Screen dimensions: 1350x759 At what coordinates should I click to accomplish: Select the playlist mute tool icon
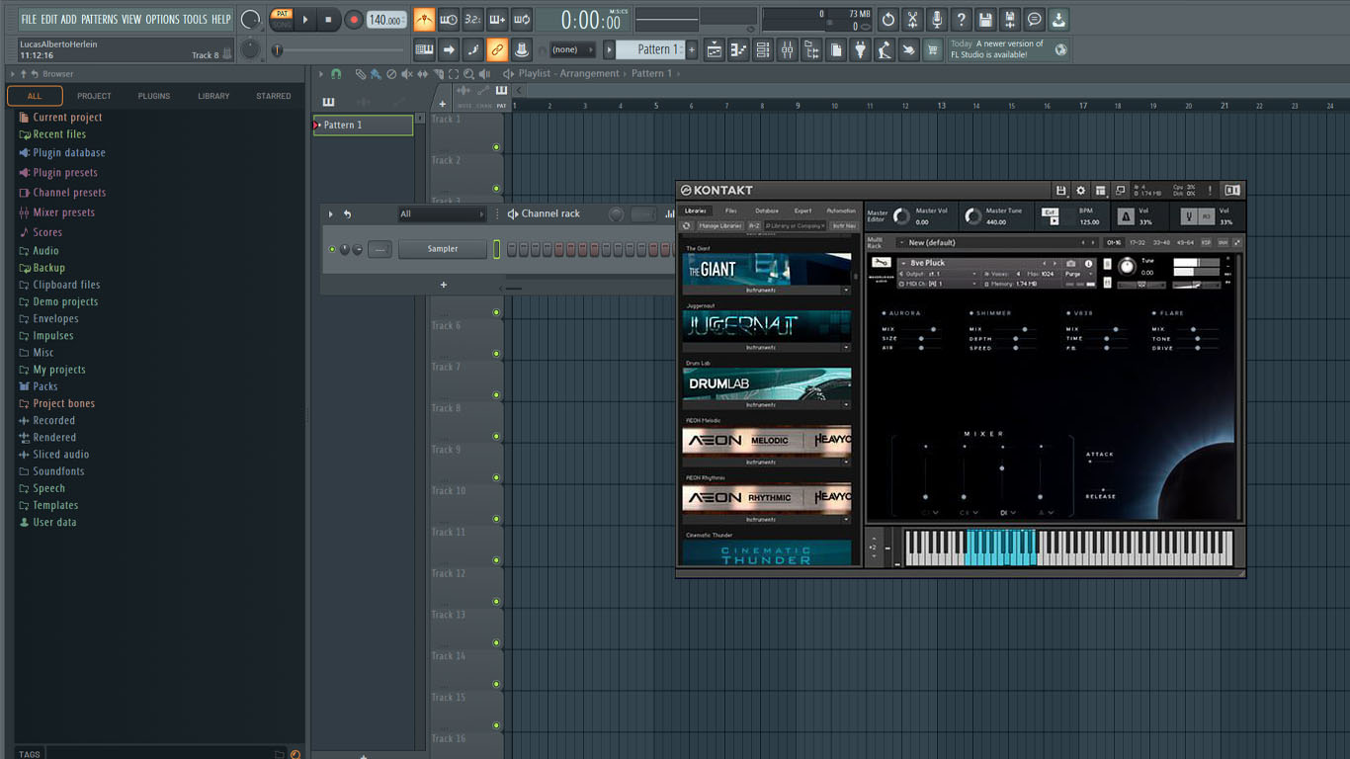pos(407,74)
